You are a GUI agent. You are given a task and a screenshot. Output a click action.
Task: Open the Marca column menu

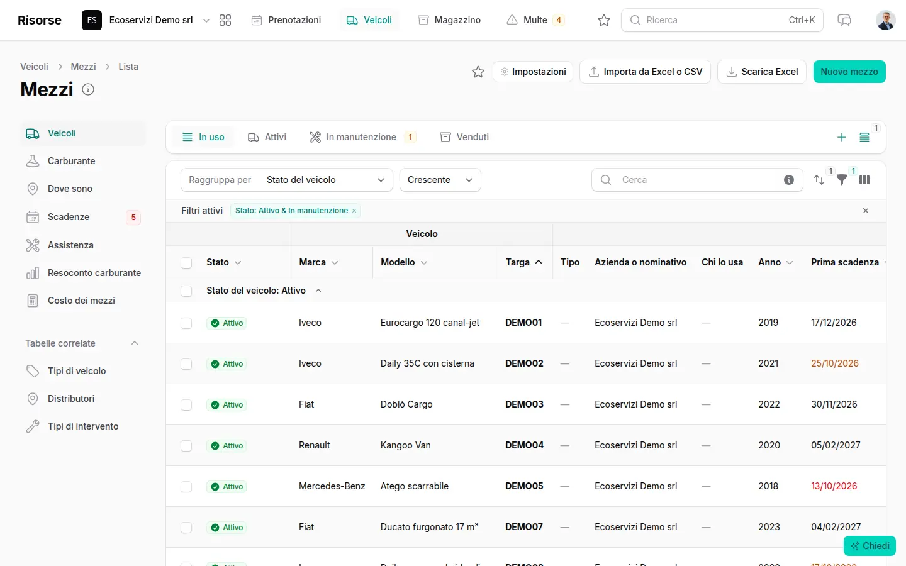coord(335,263)
